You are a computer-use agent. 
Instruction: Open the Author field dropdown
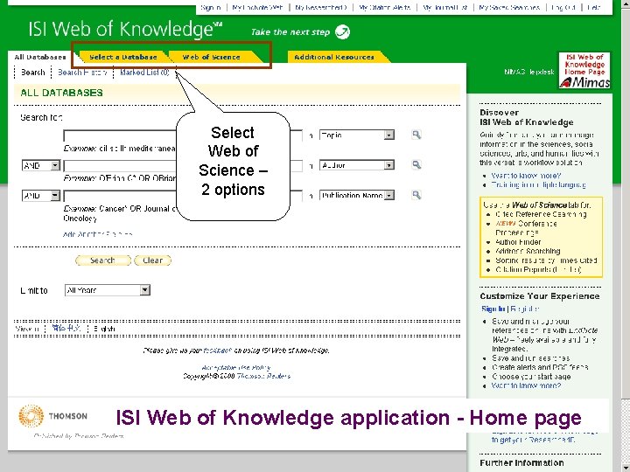(388, 165)
